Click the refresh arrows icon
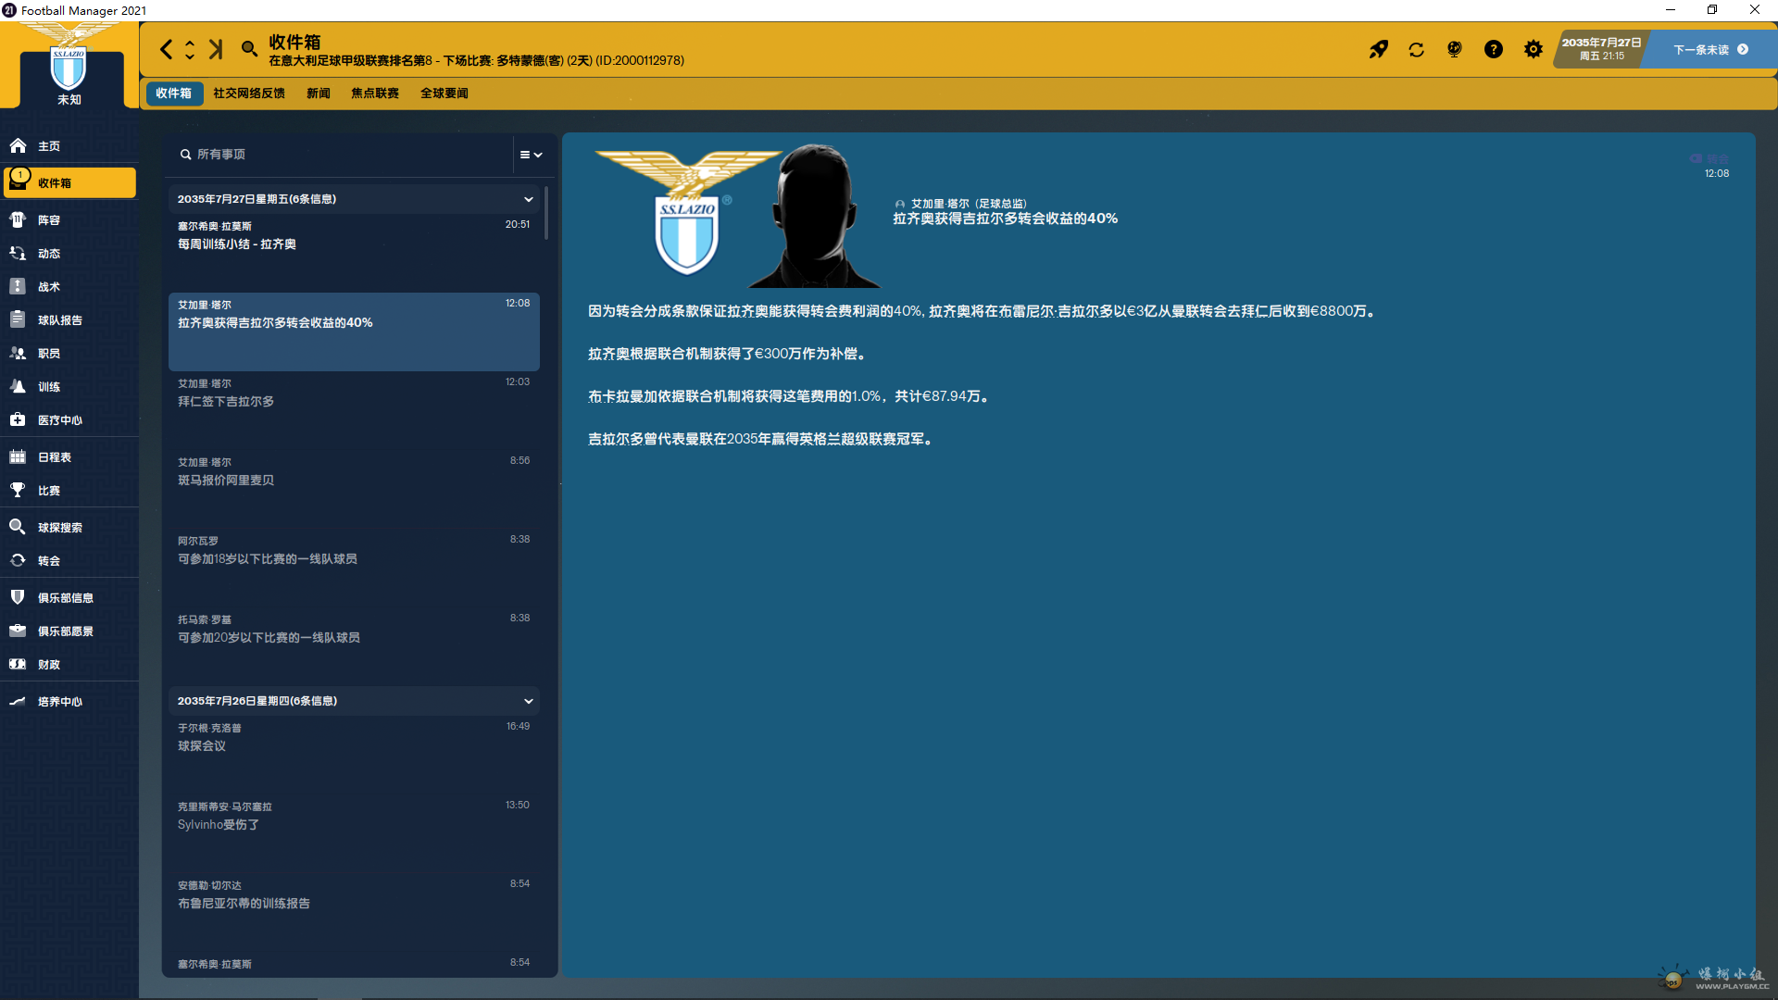Image resolution: width=1778 pixels, height=1000 pixels. 1416,49
